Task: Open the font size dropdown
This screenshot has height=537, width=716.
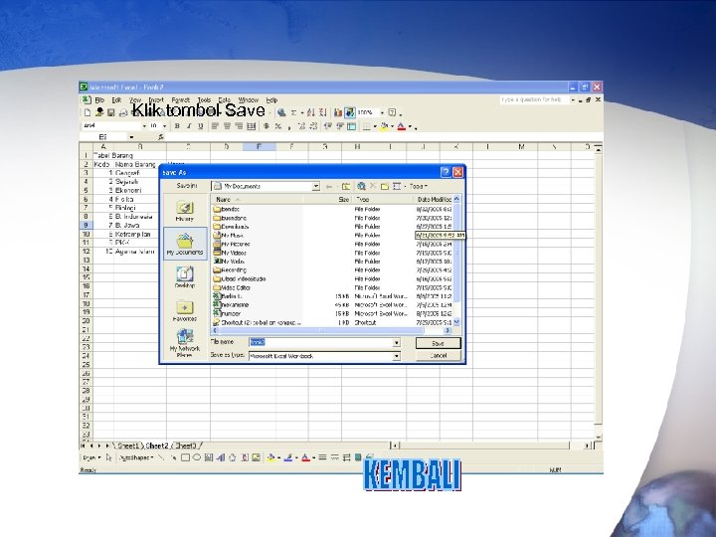Action: pyautogui.click(x=164, y=126)
